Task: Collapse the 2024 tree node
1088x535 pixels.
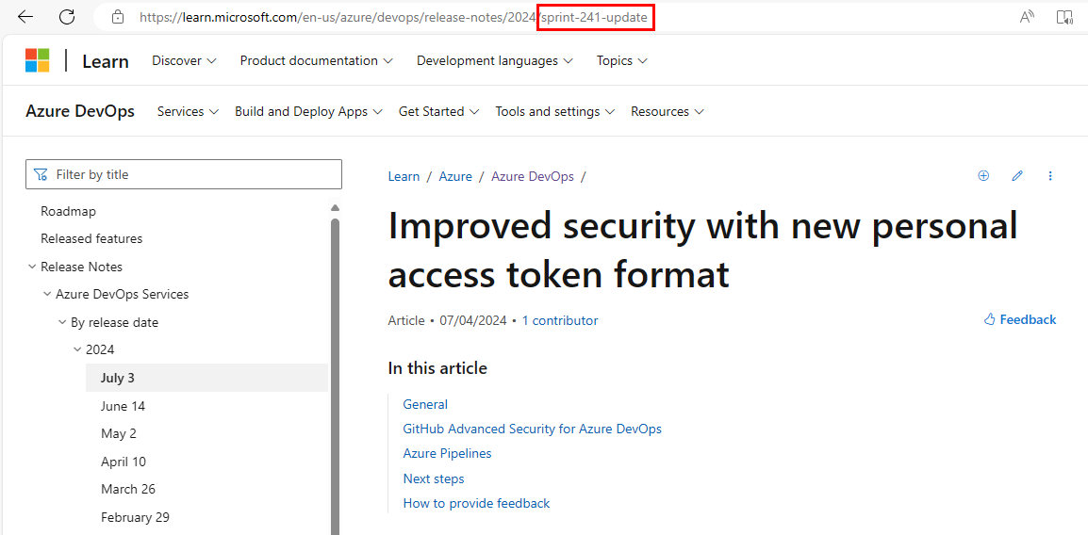Action: (x=77, y=350)
